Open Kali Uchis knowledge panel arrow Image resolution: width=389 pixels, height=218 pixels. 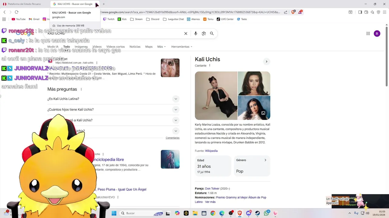coord(267,61)
